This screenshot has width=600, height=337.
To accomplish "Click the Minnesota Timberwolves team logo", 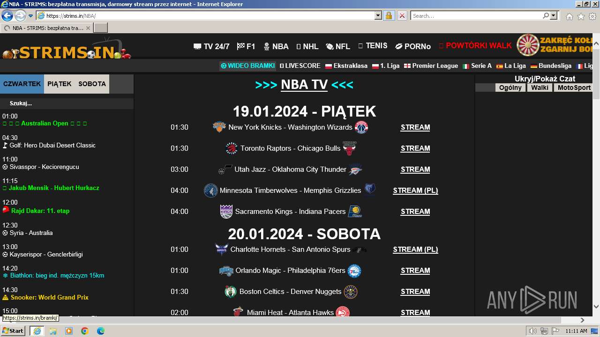I will (x=211, y=190).
